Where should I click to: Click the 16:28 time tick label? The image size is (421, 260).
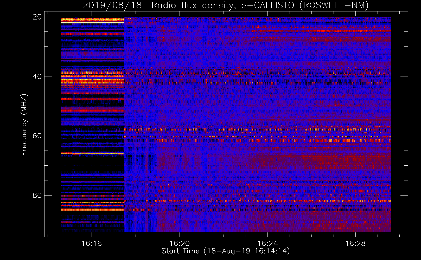[355, 244]
